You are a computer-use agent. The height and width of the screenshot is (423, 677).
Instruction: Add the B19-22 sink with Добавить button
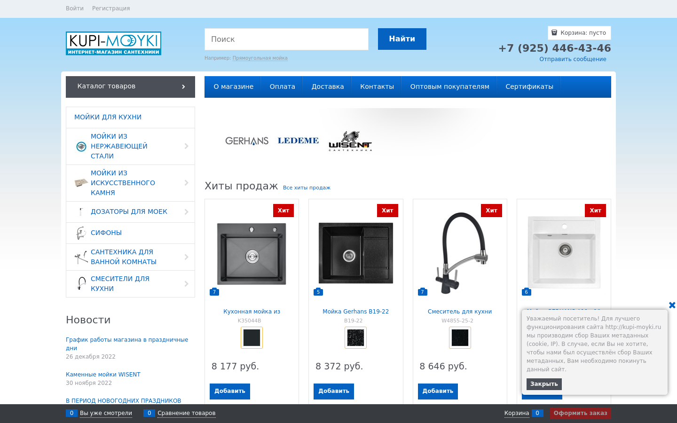coord(334,391)
